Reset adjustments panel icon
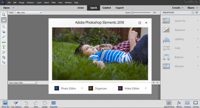This screenshot has width=200, height=108. [x=193, y=12]
